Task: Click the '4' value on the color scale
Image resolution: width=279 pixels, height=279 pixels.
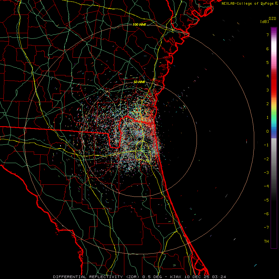Action: click(x=268, y=76)
